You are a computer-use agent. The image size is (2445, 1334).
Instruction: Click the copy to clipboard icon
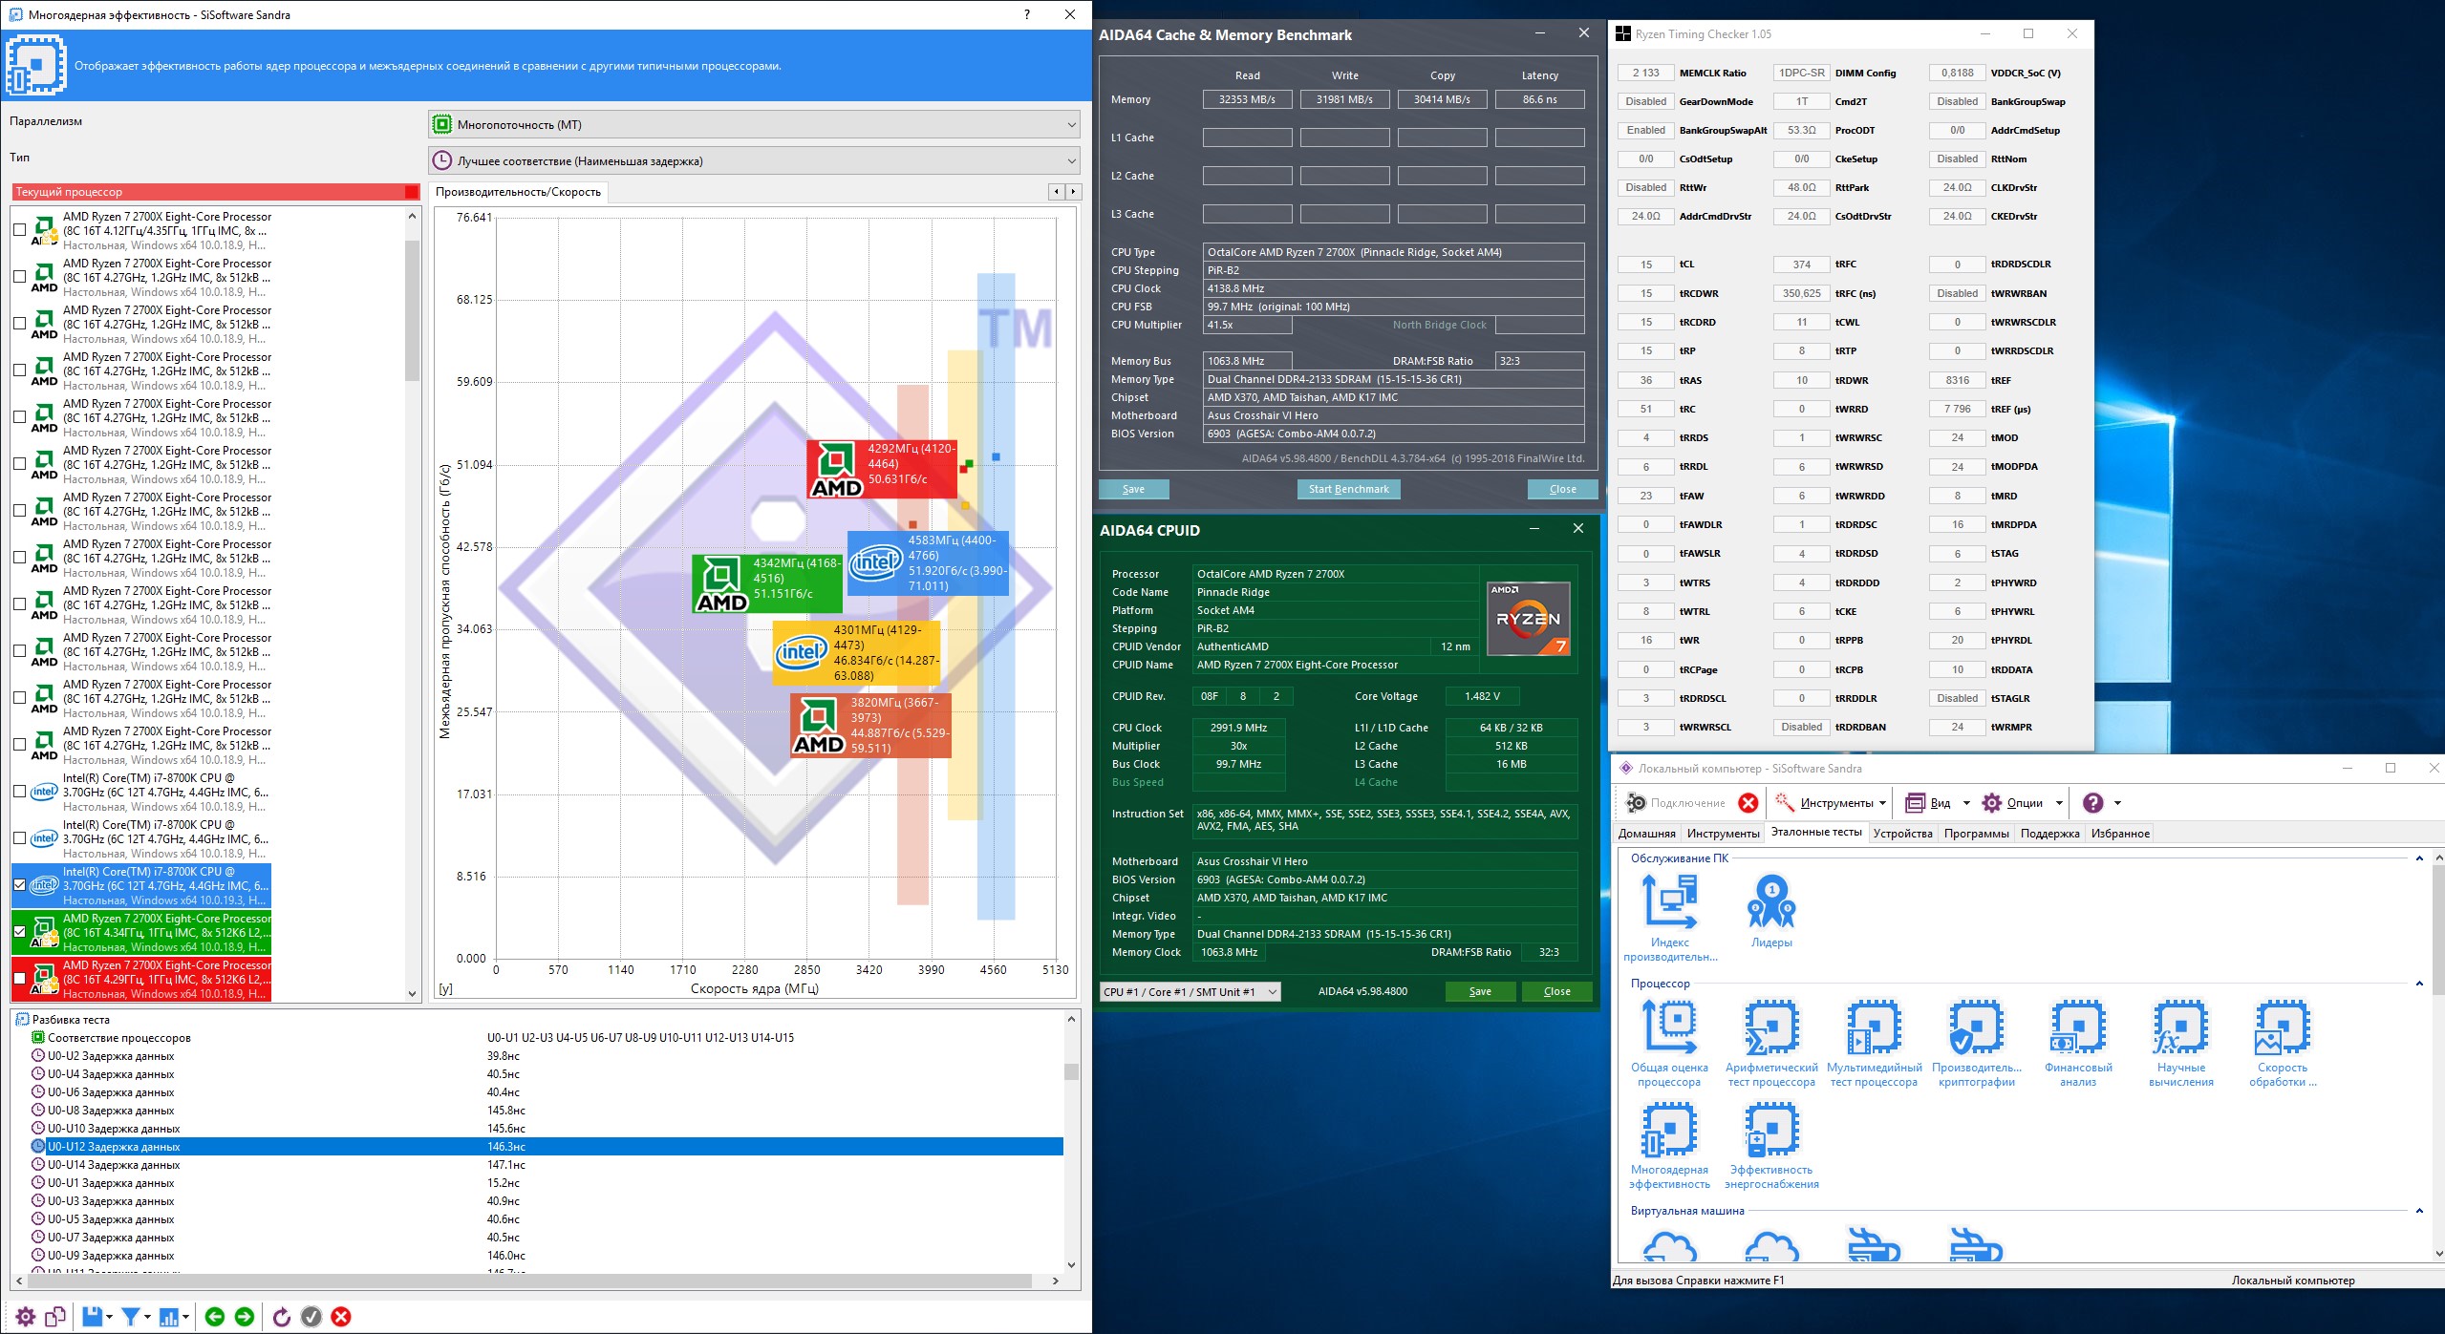(55, 1318)
